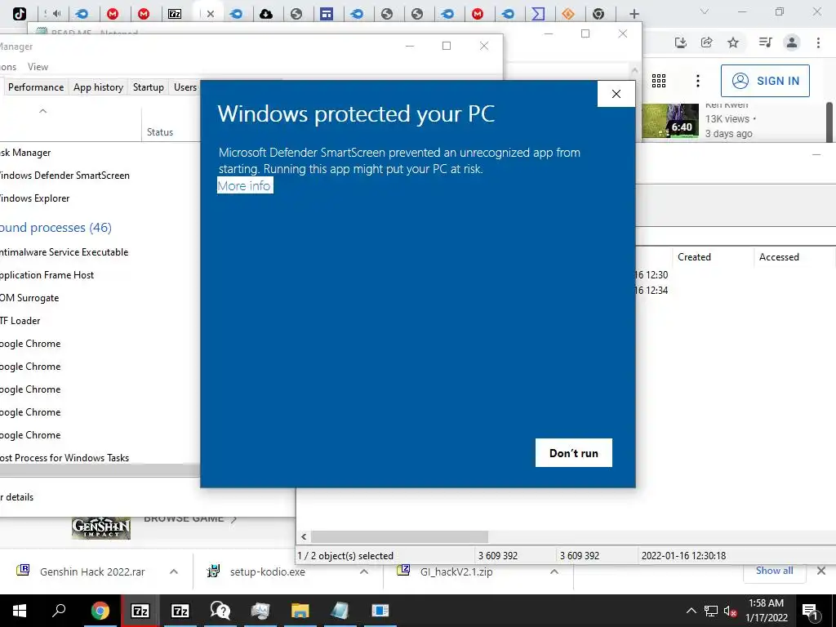The width and height of the screenshot is (836, 627).
Task: Open File Explorer from the taskbar
Action: pyautogui.click(x=300, y=611)
